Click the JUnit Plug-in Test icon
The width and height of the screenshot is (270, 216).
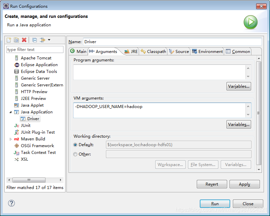click(x=17, y=132)
